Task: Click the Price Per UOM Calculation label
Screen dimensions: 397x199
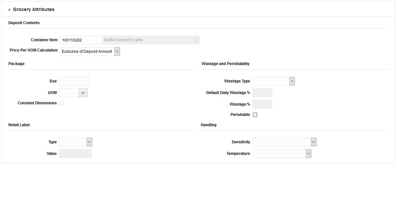Action: tap(34, 50)
